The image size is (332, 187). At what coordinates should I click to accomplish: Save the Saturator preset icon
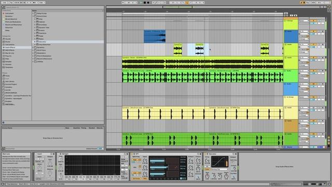pyautogui.click(x=236, y=154)
